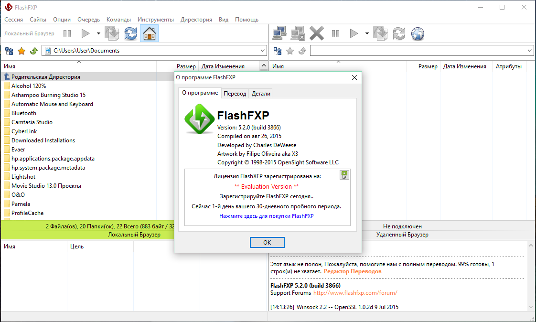This screenshot has width=536, height=322.
Task: Click the remote favorites star icon
Action: pyautogui.click(x=290, y=51)
